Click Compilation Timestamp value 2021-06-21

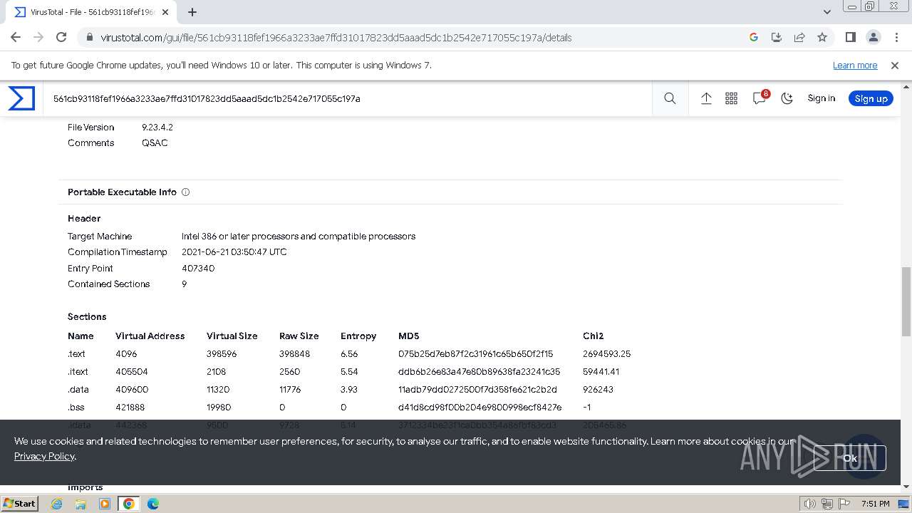pos(234,252)
